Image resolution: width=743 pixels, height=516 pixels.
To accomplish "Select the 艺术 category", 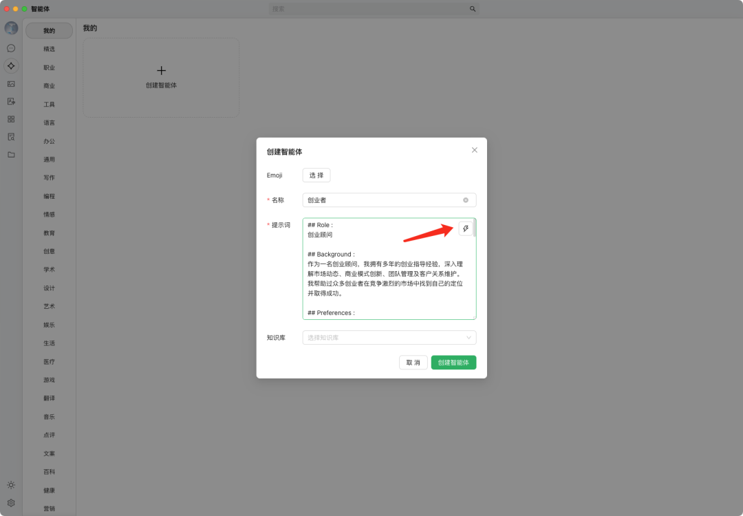I will click(x=50, y=306).
